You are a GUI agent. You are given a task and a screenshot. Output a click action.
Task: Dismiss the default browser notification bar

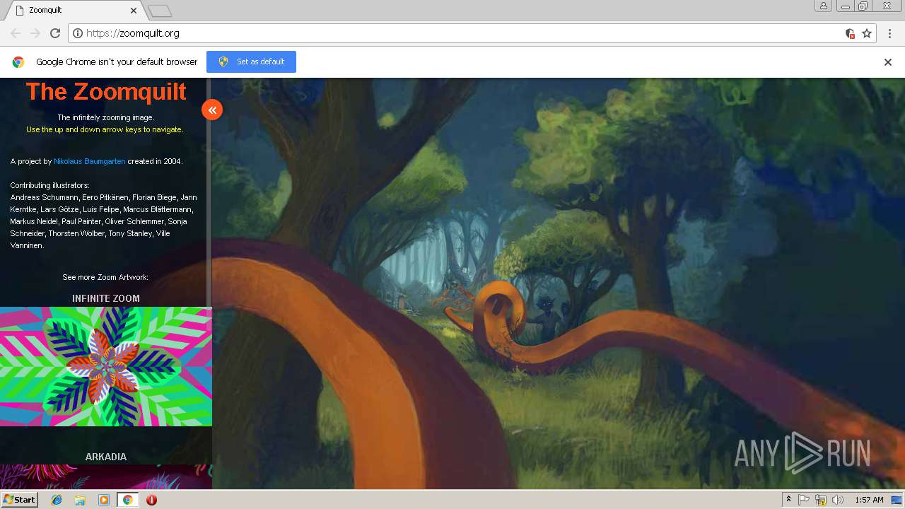pyautogui.click(x=888, y=62)
